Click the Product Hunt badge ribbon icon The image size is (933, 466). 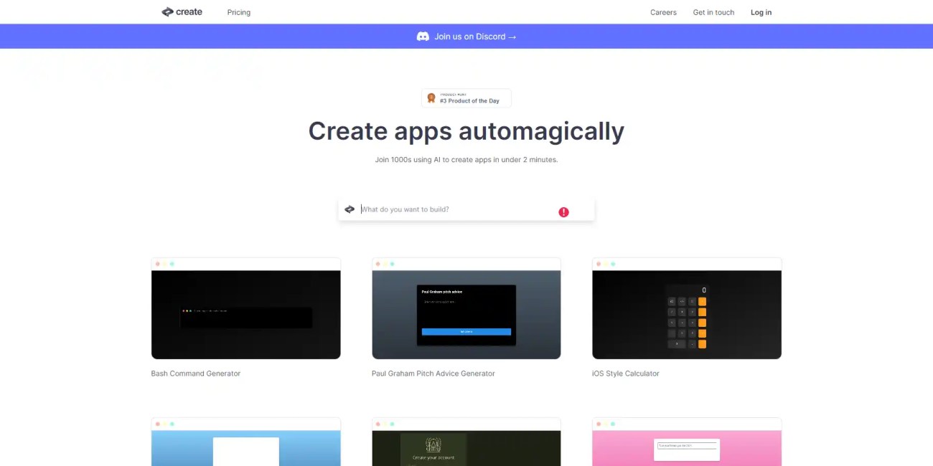pyautogui.click(x=431, y=97)
